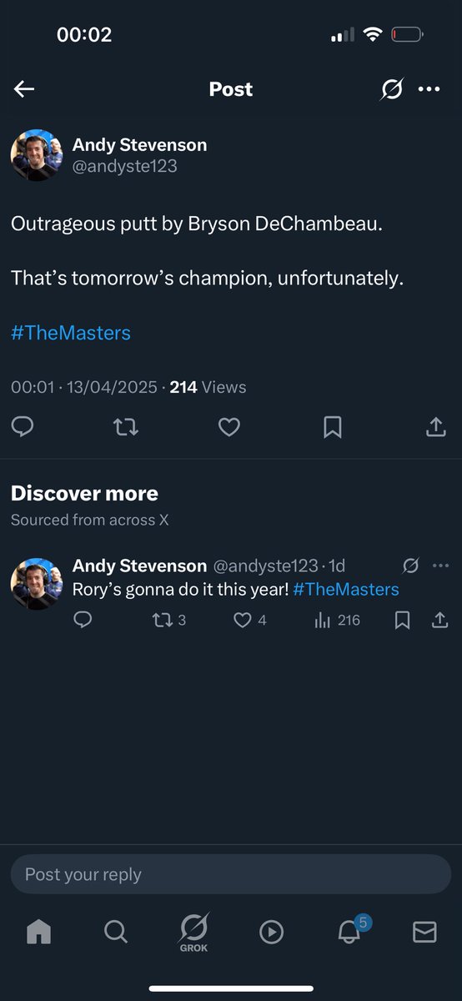The width and height of the screenshot is (462, 1001).
Task: Bookmark the main post
Action: (x=332, y=427)
